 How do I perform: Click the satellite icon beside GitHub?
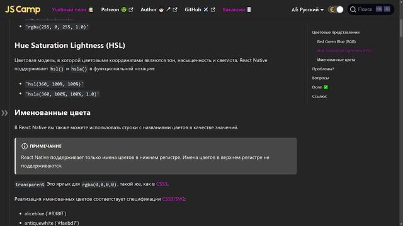[x=206, y=10]
